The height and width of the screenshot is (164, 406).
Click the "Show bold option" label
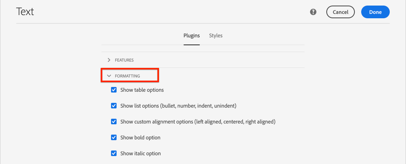tap(140, 137)
